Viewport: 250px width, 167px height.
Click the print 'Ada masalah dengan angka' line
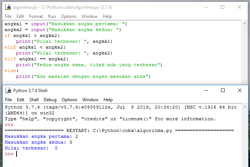83,76
